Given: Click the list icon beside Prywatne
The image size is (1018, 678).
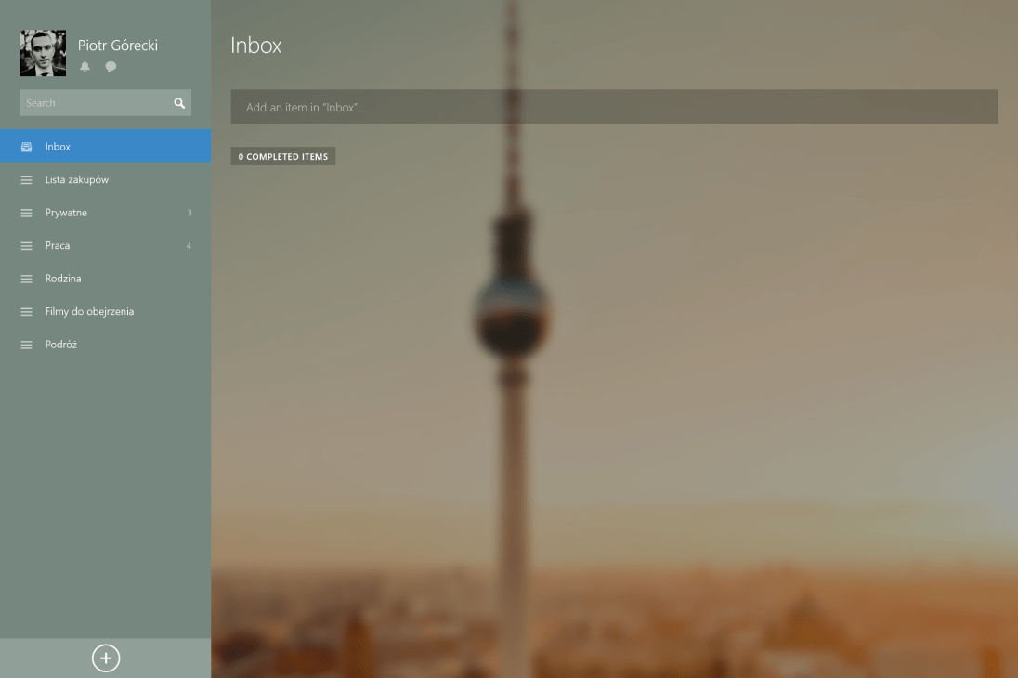Looking at the screenshot, I should [x=26, y=213].
